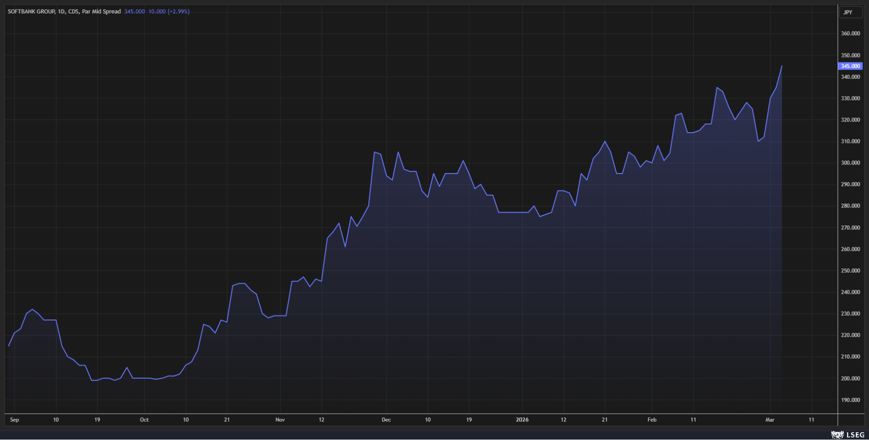Click the 190.000 price axis label
The height and width of the screenshot is (440, 869).
850,400
